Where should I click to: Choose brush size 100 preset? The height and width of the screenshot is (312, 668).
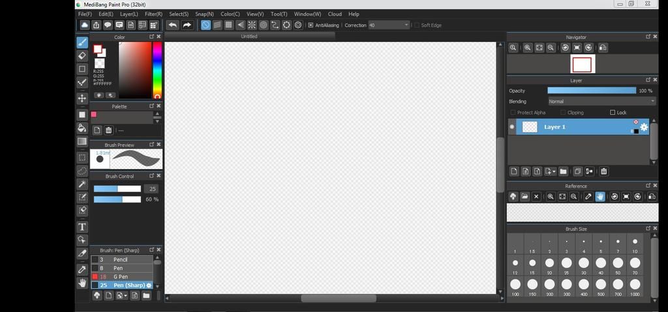pyautogui.click(x=515, y=287)
